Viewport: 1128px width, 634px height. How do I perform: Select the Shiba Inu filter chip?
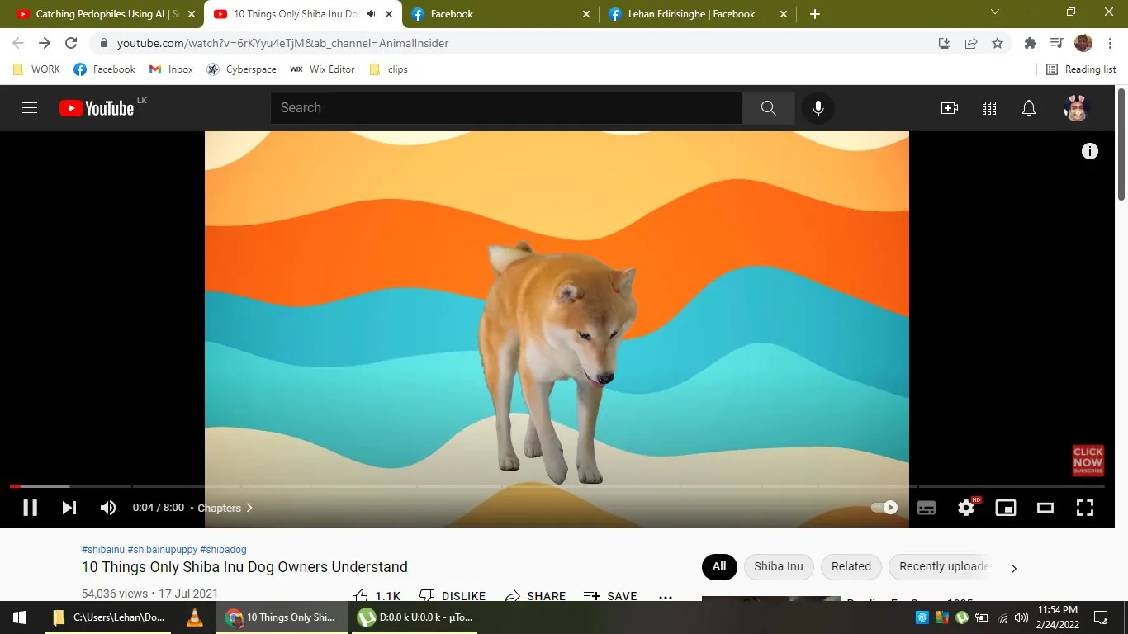pos(778,567)
